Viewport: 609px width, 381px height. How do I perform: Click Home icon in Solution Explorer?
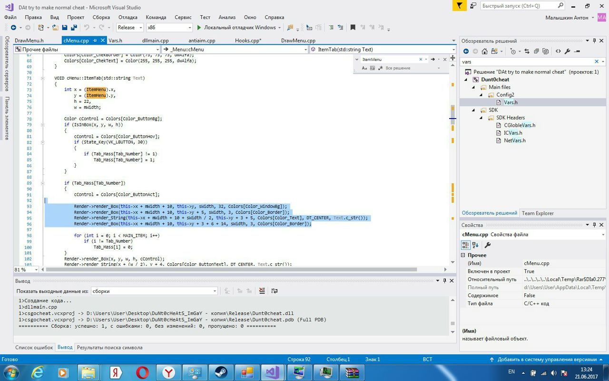[484, 51]
